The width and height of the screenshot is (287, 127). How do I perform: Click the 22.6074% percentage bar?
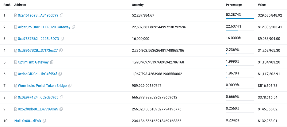[x=240, y=30]
